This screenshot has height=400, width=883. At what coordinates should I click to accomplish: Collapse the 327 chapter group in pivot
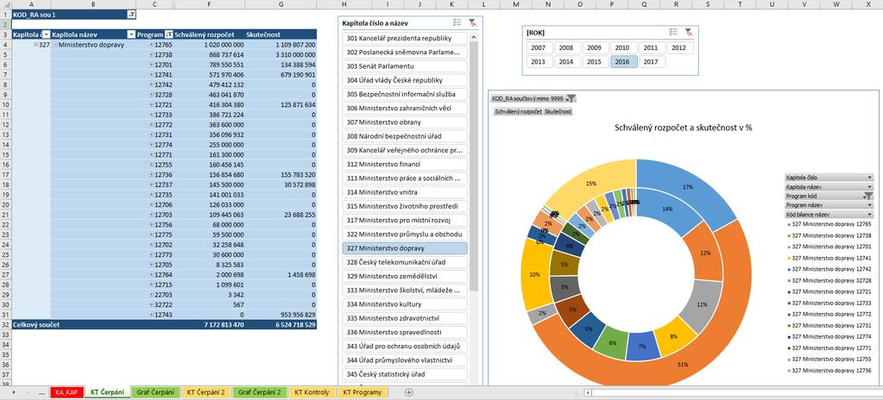tap(35, 45)
